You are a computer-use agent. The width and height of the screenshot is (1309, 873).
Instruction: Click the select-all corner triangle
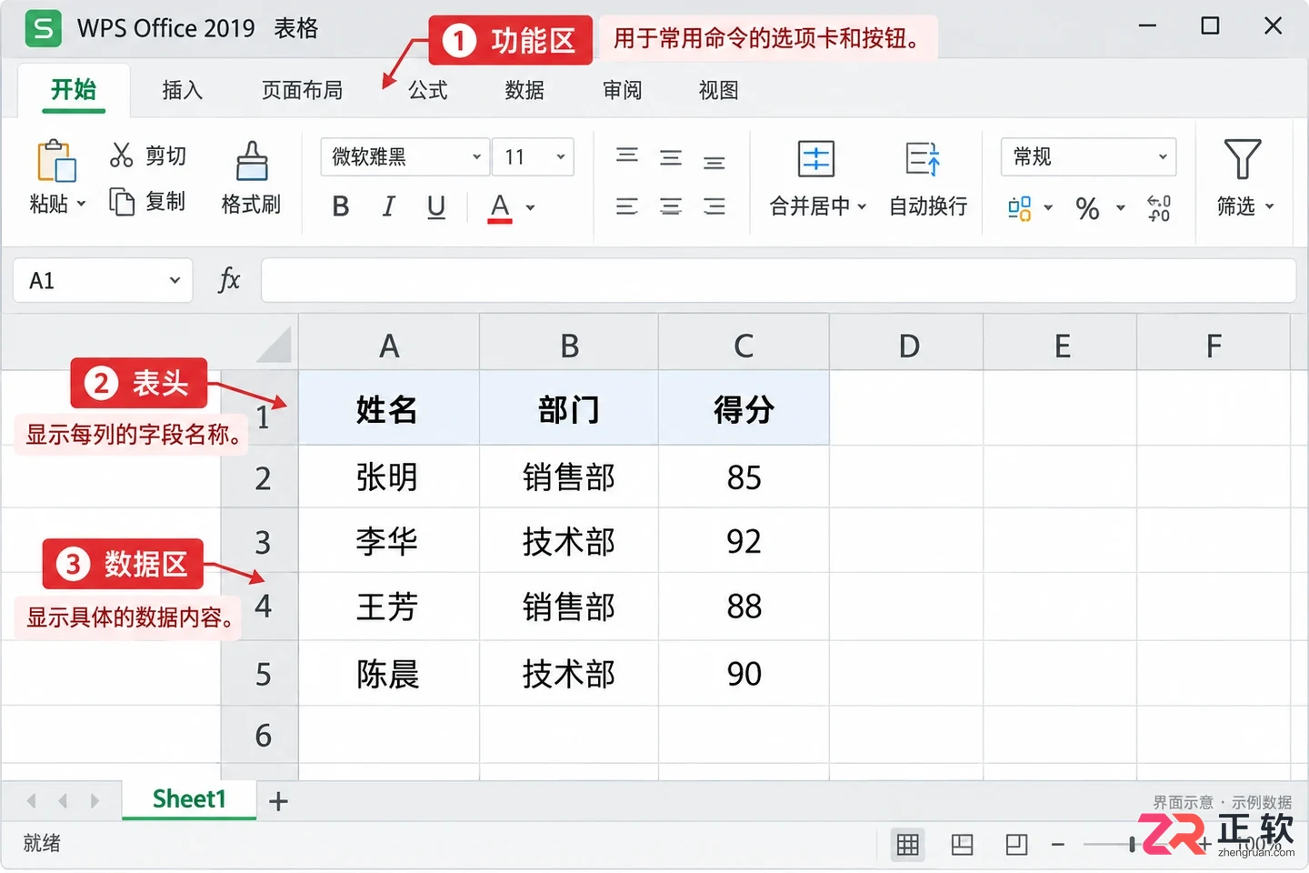click(x=274, y=346)
